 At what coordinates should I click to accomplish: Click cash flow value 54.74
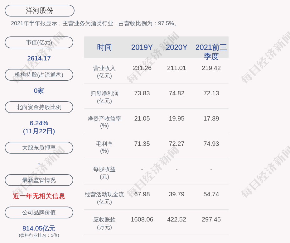[x=211, y=194]
